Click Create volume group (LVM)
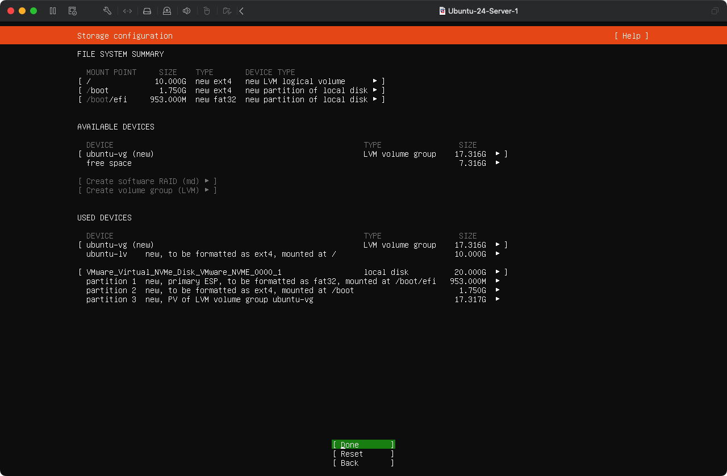Image resolution: width=727 pixels, height=476 pixels. point(148,190)
